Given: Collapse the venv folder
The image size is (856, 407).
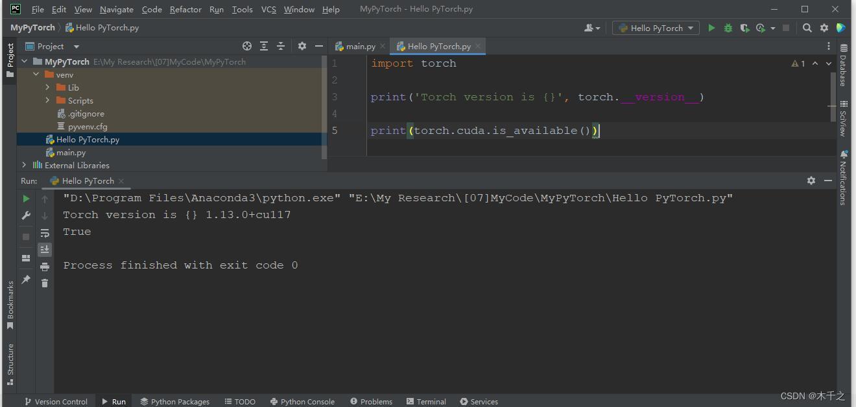Looking at the screenshot, I should point(37,74).
